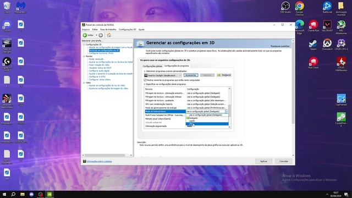This screenshot has height=198, width=352.
Task: Click the green Voltar back arrow icon
Action: (85, 35)
